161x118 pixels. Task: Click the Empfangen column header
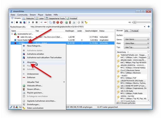(70, 31)
